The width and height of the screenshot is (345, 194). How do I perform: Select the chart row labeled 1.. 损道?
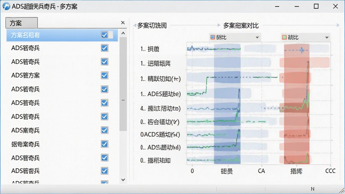click(x=150, y=49)
